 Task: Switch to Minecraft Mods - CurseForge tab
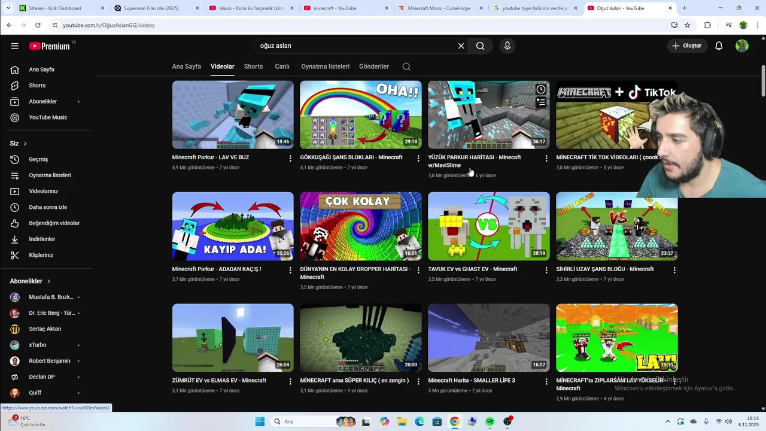pos(440,8)
